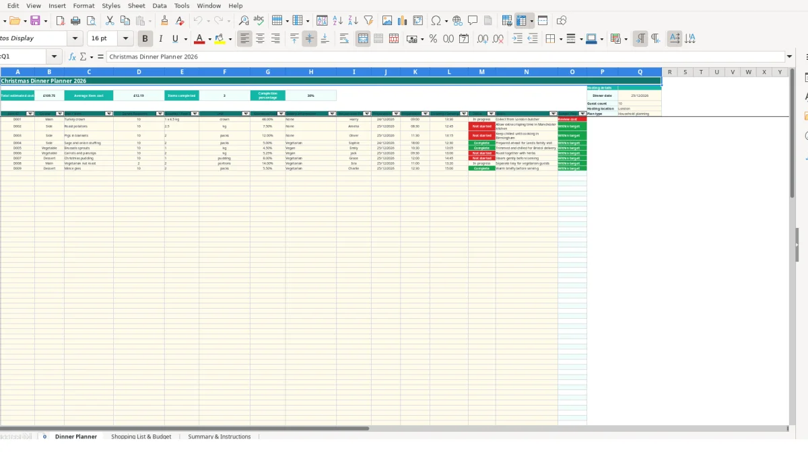Apply the red font color
Screen dimensions: 808x454
coord(199,39)
